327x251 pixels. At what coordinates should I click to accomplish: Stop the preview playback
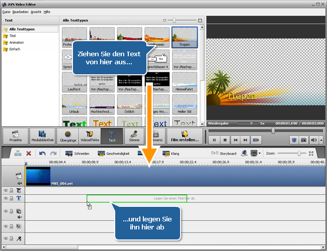click(225, 140)
